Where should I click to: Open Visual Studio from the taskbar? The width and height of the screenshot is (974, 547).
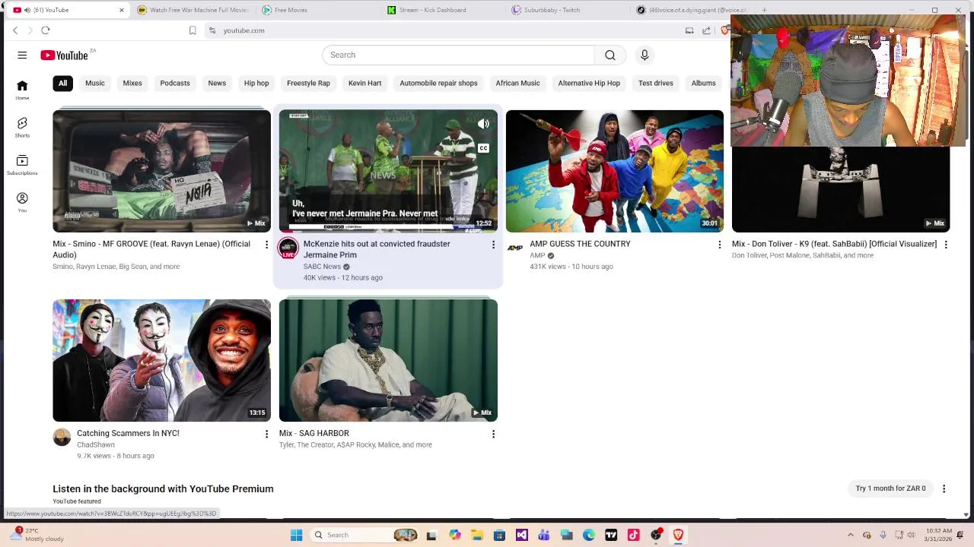(x=521, y=535)
